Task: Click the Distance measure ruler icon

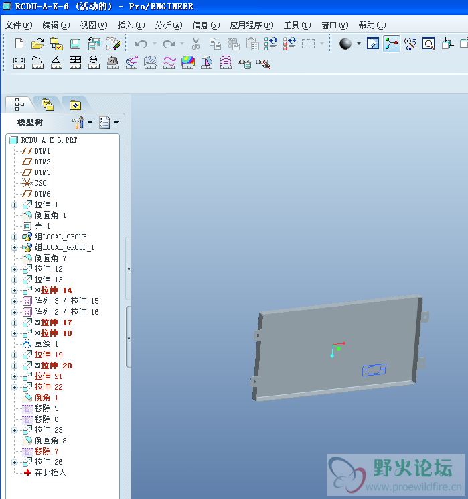Action: [x=19, y=62]
